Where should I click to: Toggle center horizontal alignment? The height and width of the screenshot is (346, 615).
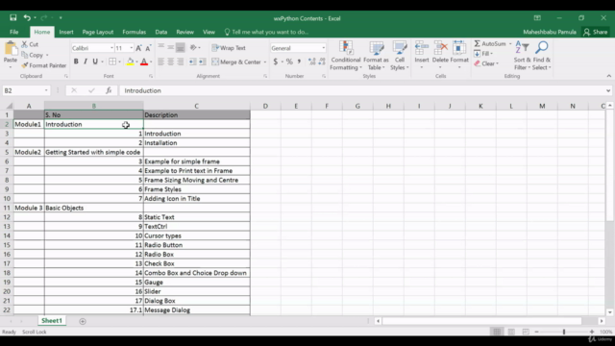coord(171,62)
